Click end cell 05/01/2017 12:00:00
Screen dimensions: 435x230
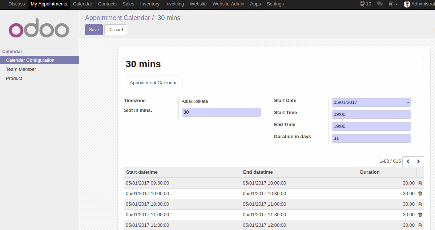point(265,225)
